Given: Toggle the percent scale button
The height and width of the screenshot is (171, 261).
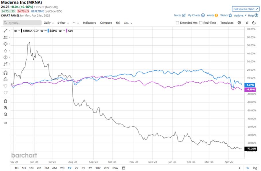Looking at the screenshot, I should [248, 168].
